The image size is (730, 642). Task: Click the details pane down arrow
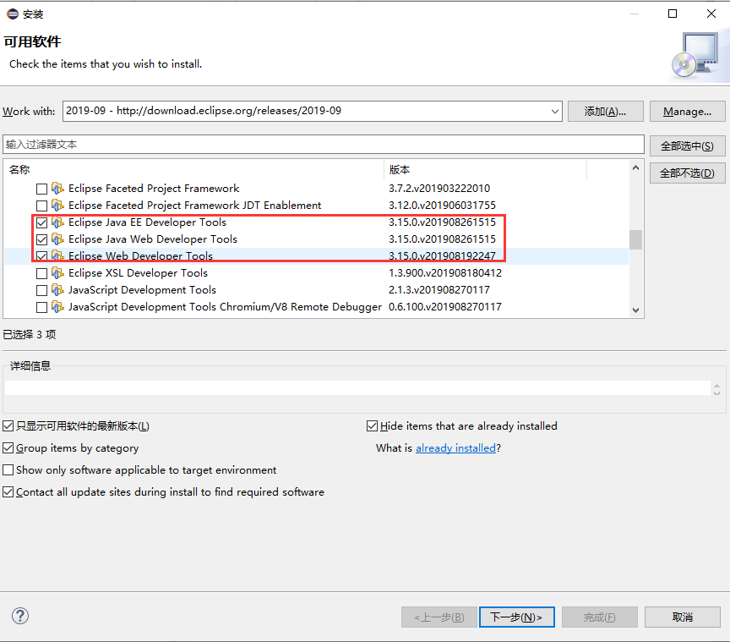[x=717, y=392]
